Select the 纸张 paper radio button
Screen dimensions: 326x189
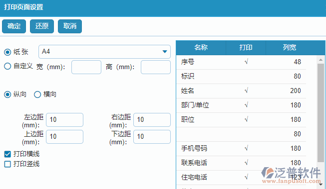coord(7,52)
